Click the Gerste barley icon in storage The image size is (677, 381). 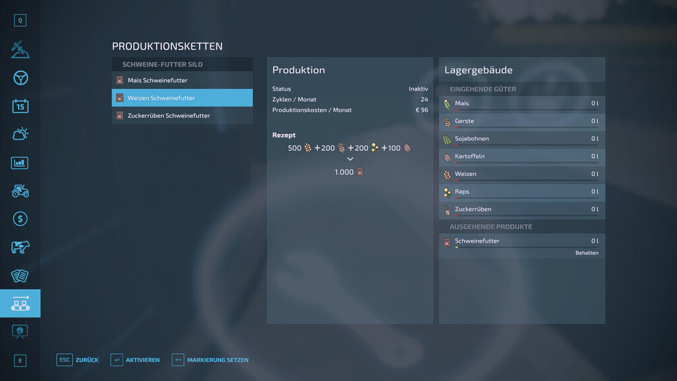coord(447,122)
